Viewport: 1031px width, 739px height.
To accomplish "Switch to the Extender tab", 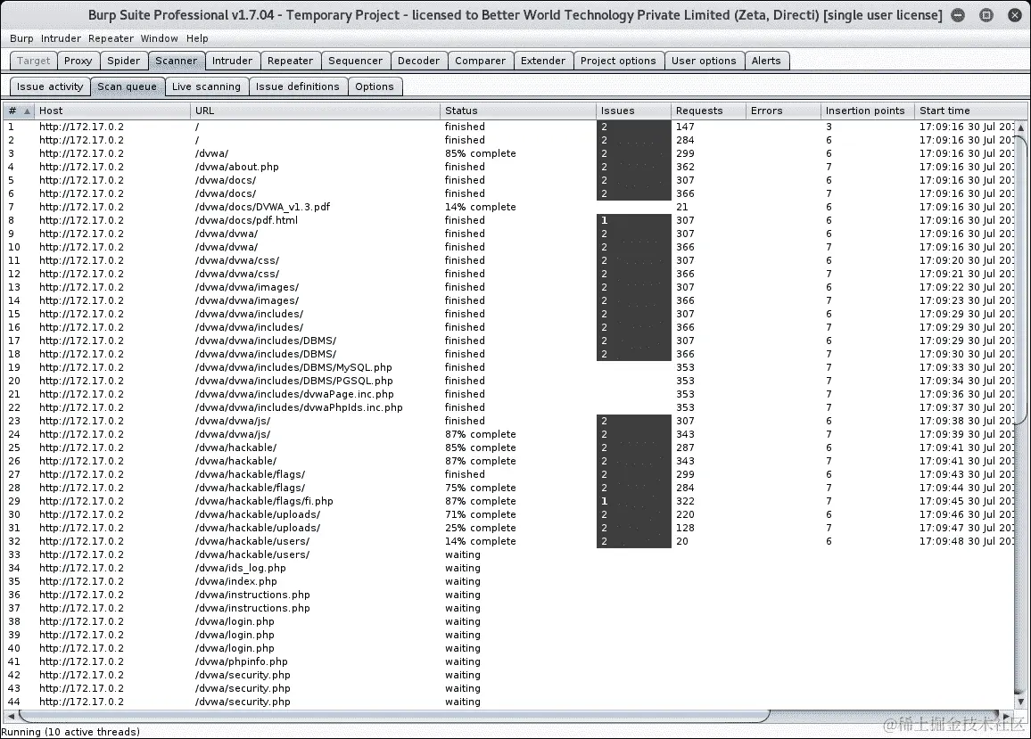I will 543,61.
